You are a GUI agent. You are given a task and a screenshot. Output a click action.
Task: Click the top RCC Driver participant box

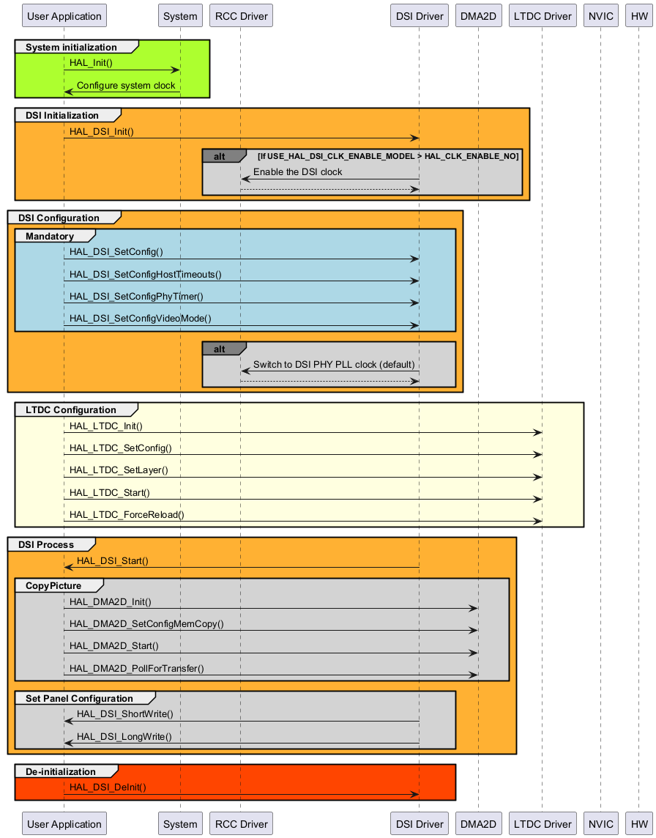point(241,15)
